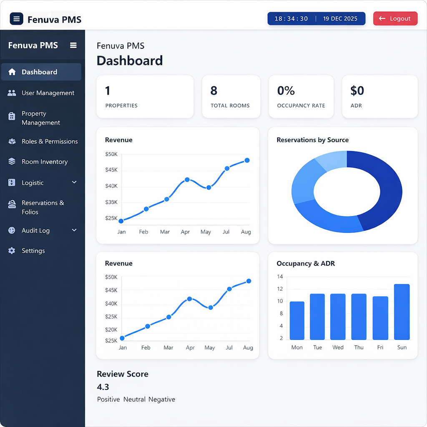Screen dimensions: 427x427
Task: Expand the Logistic menu chevron
Action: tap(74, 183)
